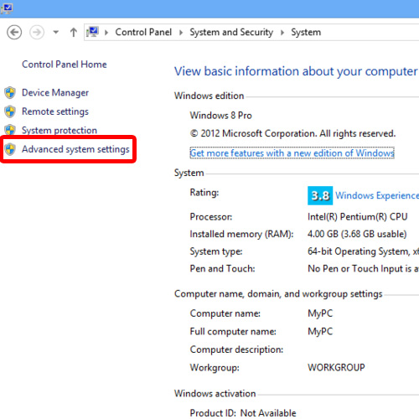
Task: Open the System protection link
Action: pos(59,130)
